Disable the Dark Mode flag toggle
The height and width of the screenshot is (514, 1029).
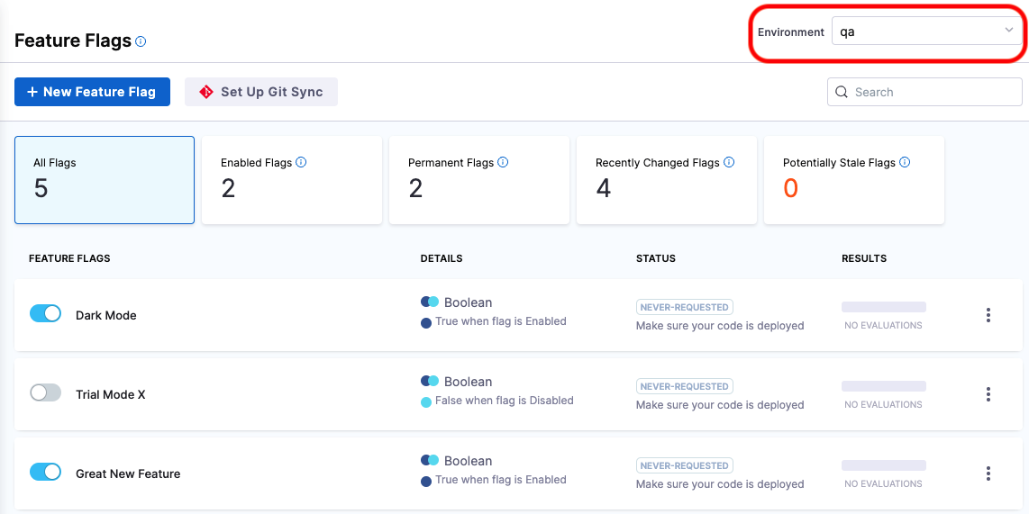click(x=45, y=313)
